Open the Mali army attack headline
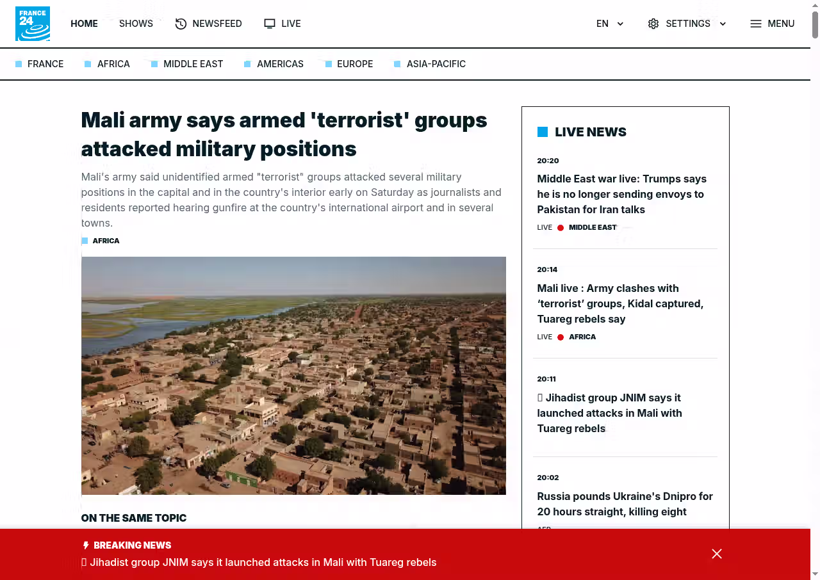Image resolution: width=820 pixels, height=580 pixels. pos(284,134)
